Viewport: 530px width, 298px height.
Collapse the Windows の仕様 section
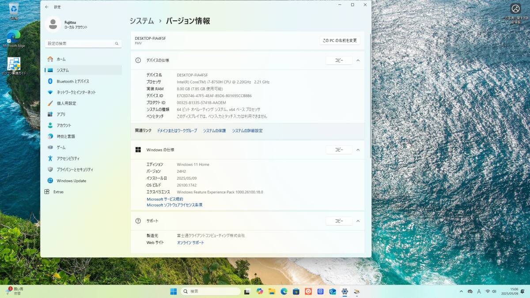(x=358, y=150)
